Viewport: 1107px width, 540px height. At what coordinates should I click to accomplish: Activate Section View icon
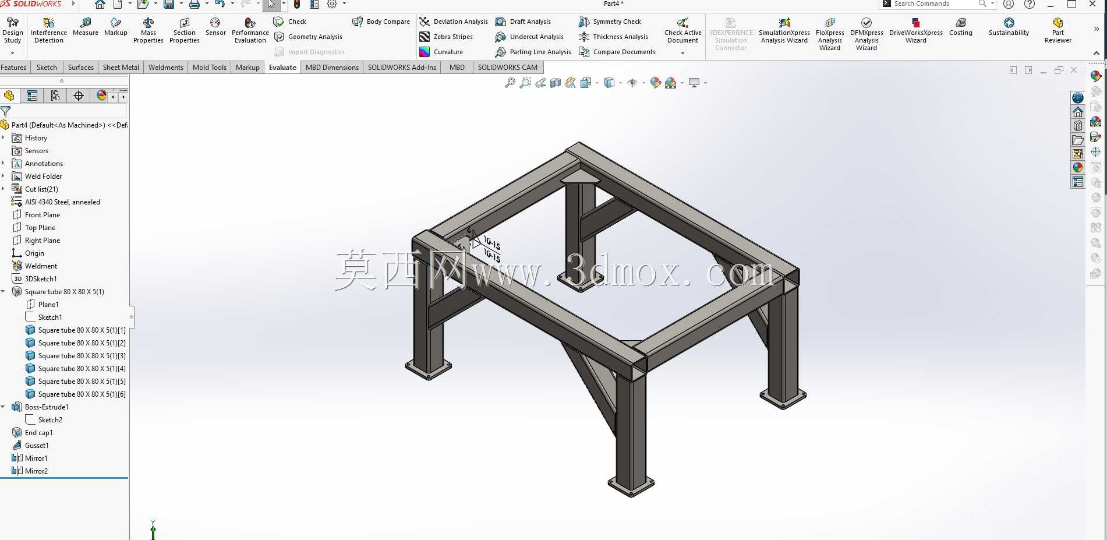[x=556, y=83]
